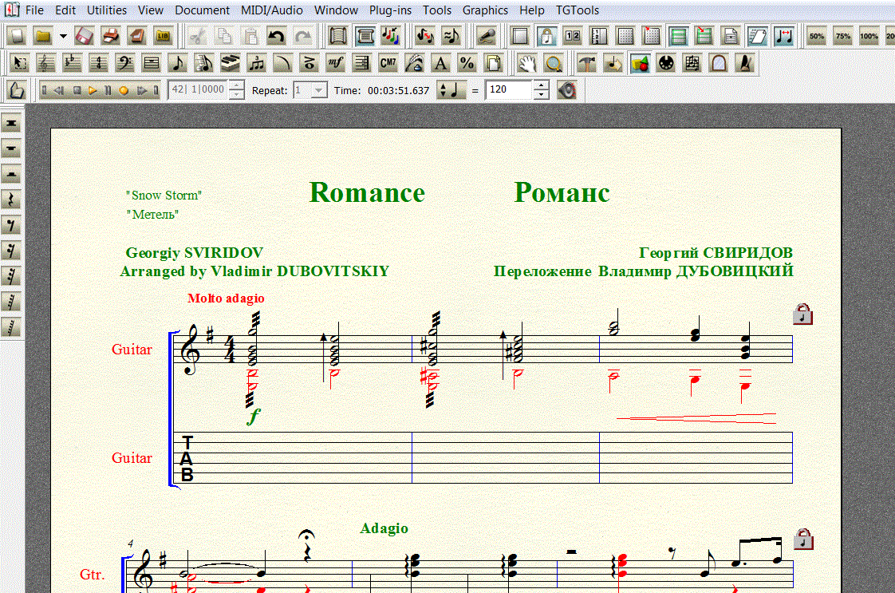Open the File menu

tap(35, 10)
